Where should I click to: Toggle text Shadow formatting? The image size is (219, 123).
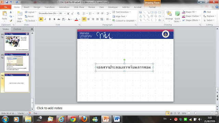(54, 19)
